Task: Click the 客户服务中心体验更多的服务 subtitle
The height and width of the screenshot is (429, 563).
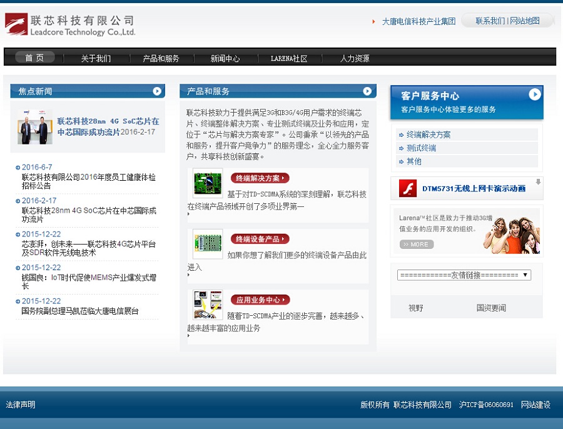Action: click(x=449, y=109)
